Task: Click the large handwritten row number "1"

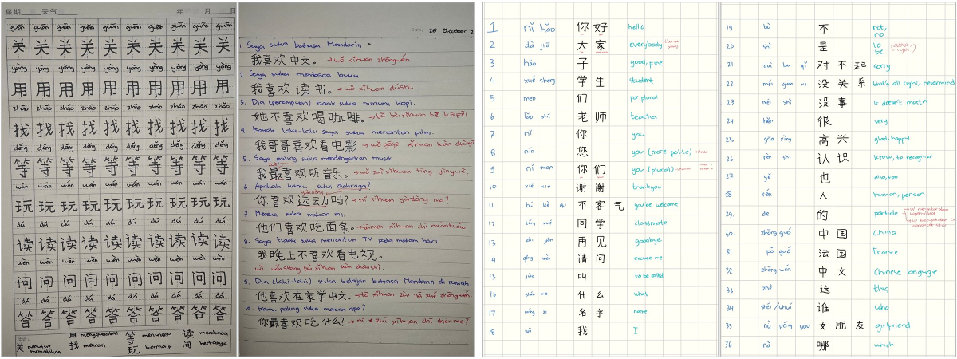Action: (x=494, y=26)
